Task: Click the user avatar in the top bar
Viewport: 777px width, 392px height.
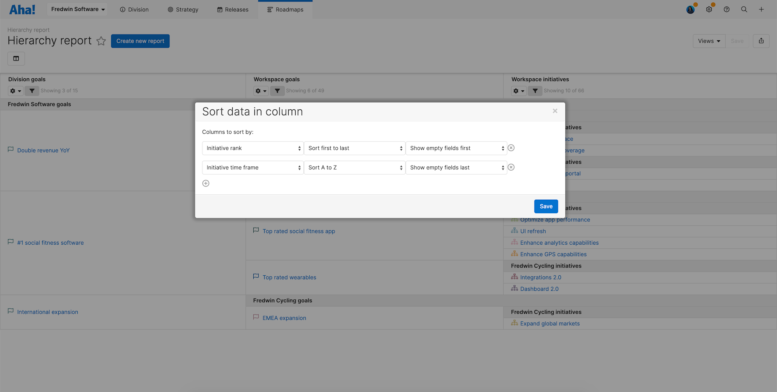Action: 690,9
